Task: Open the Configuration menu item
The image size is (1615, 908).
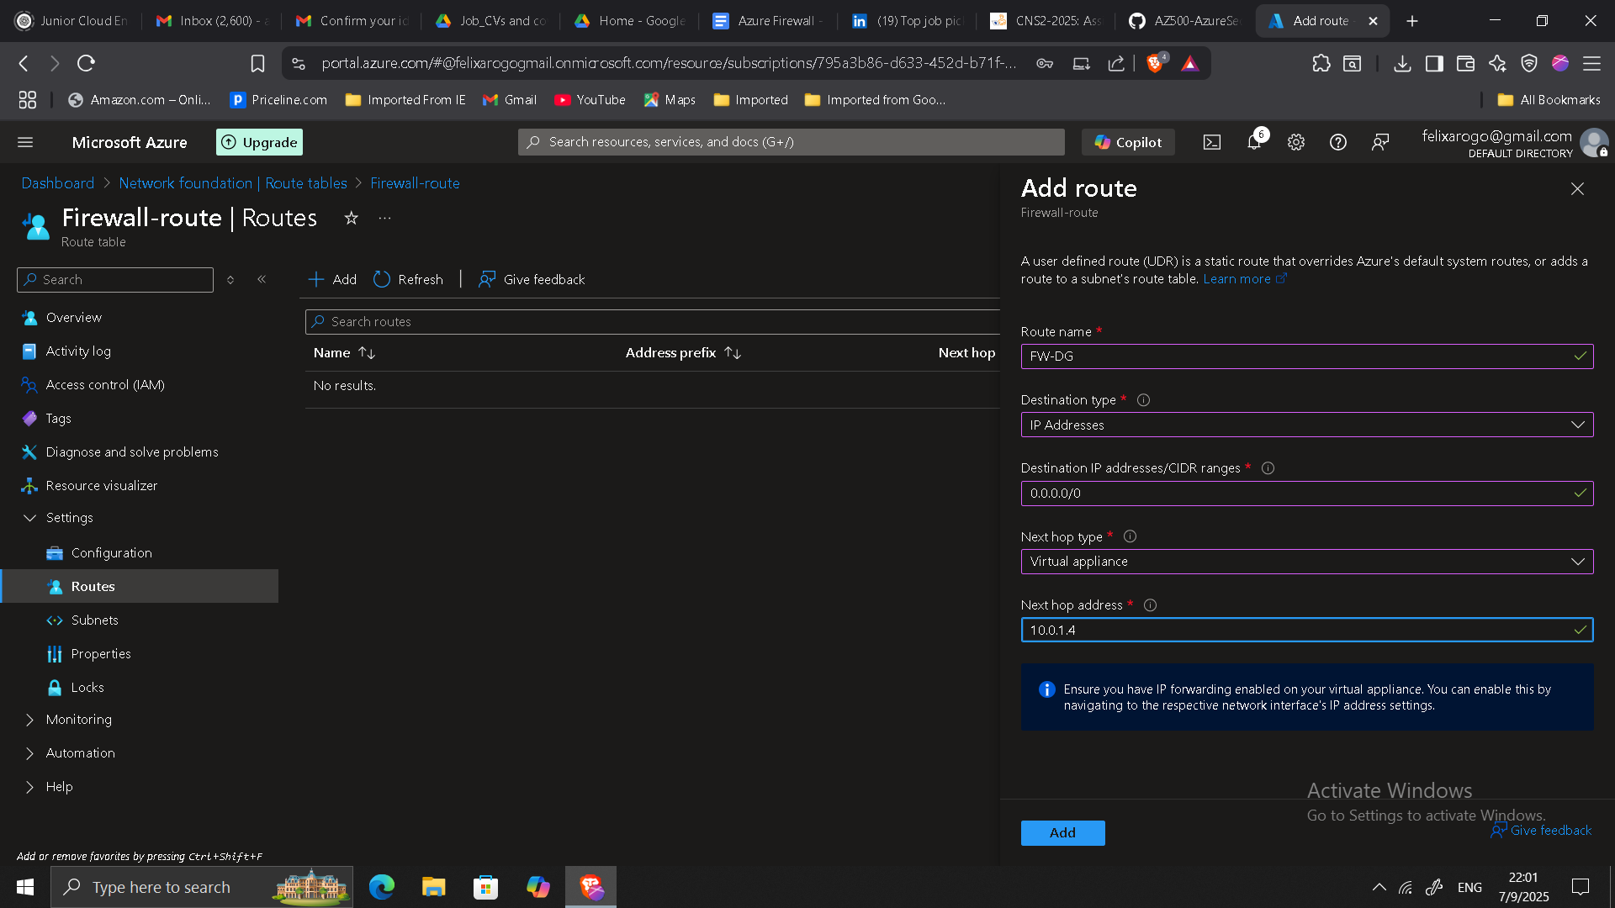Action: coord(111,553)
